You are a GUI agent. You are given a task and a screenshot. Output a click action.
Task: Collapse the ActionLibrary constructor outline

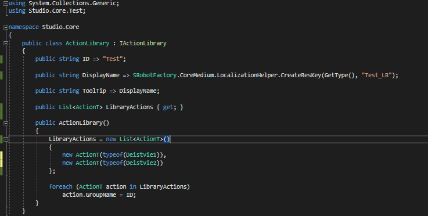pos(5,123)
